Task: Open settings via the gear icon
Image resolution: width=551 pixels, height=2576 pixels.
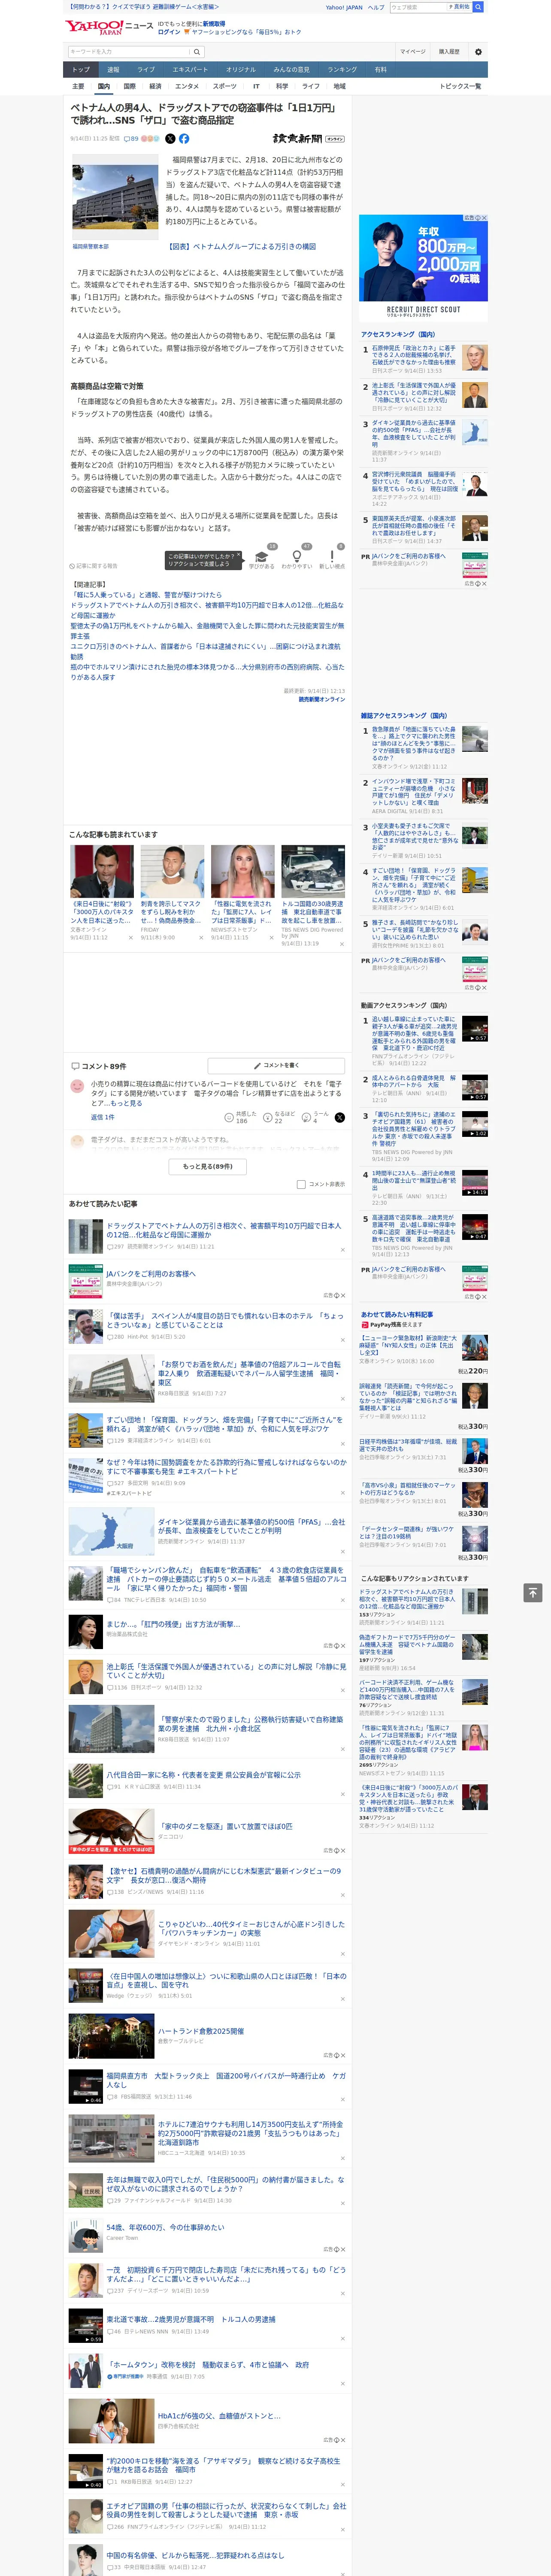Action: tap(478, 52)
